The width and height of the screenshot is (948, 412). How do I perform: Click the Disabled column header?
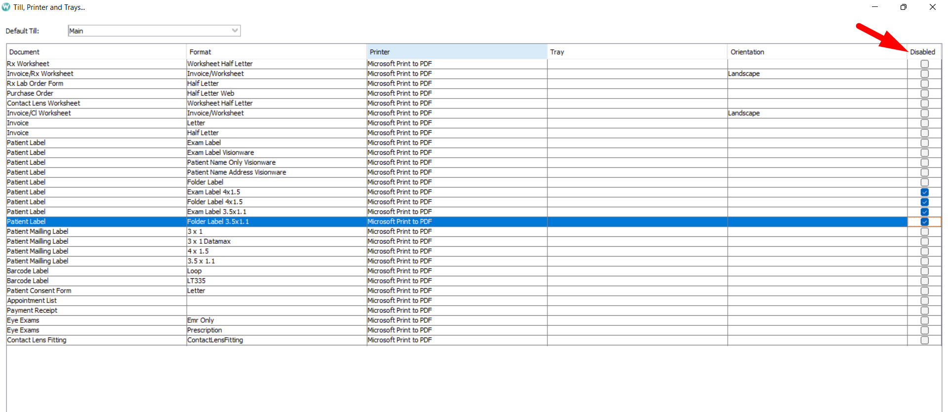click(x=924, y=52)
